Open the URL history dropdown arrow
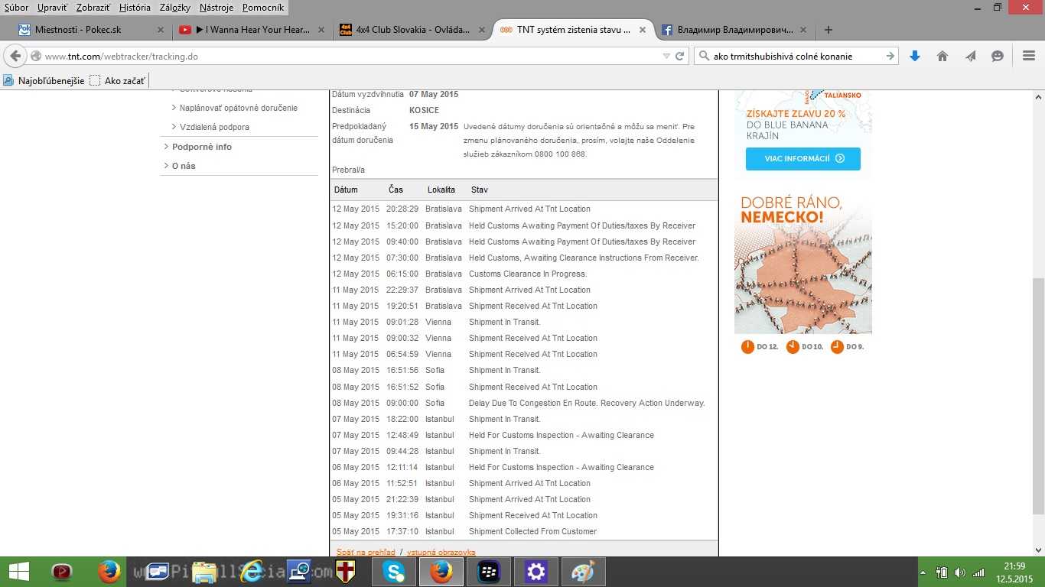This screenshot has height=587, width=1045. coord(666,56)
